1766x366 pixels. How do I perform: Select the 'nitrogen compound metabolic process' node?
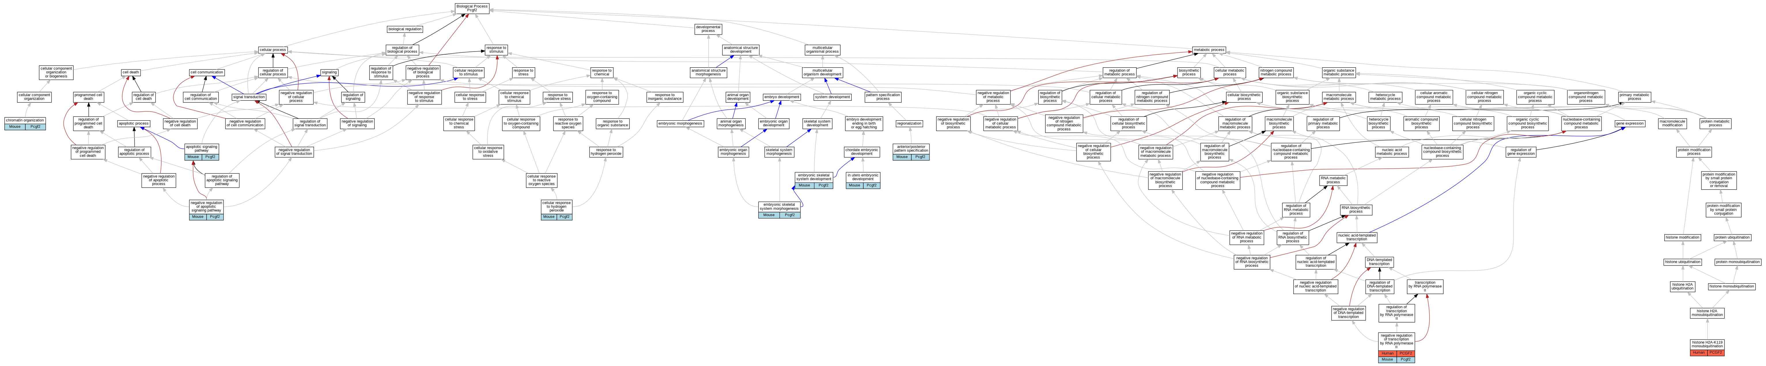(x=1276, y=72)
